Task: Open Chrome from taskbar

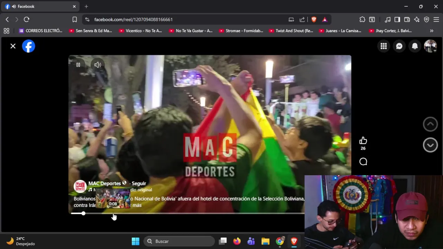Action: pyautogui.click(x=280, y=241)
